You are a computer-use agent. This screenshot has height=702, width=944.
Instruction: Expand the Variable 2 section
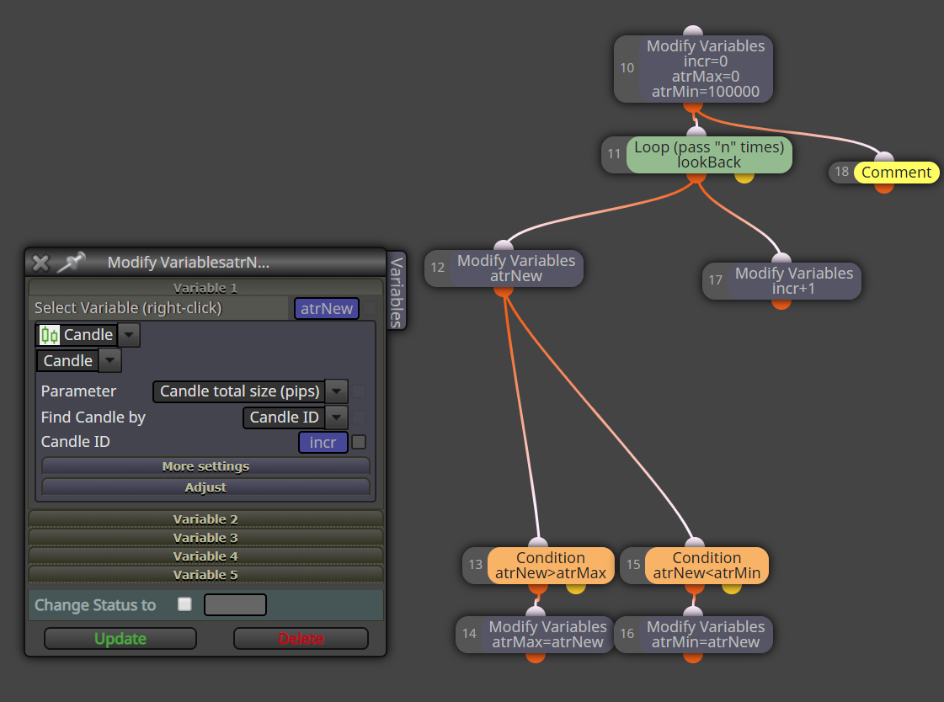[205, 519]
